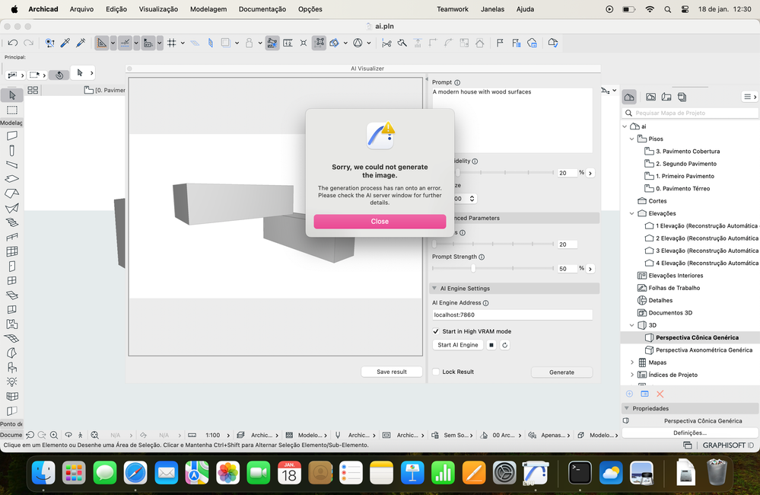Activate the eyedropper pick-up parameters tool
The height and width of the screenshot is (495, 760).
(65, 43)
